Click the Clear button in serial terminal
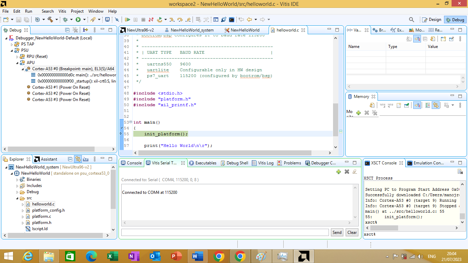The width and height of the screenshot is (468, 263). [352, 232]
